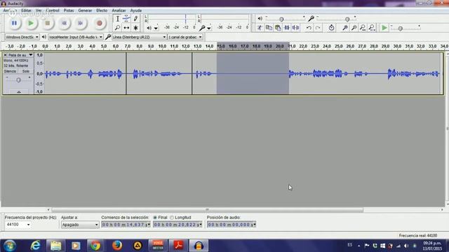Click the Fit Project zoom icon
449x252 pixels.
[372, 28]
